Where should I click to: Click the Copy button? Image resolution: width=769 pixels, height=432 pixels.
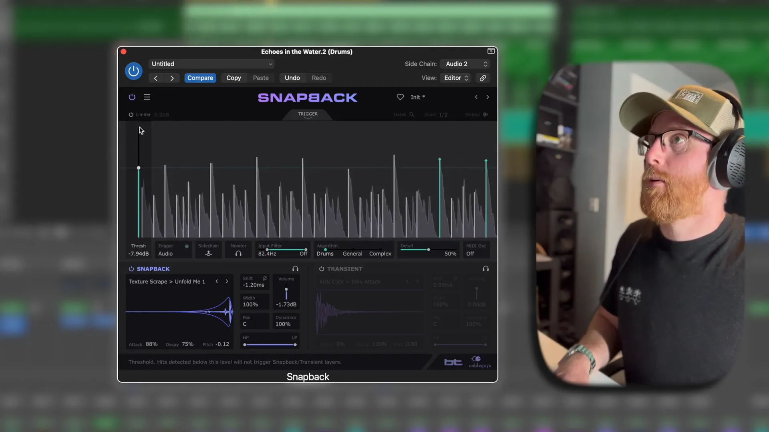[x=234, y=78]
